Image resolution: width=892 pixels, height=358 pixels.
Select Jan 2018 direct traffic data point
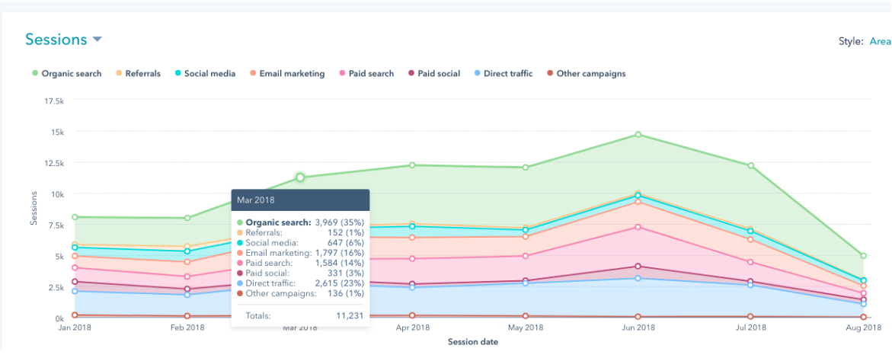[75, 291]
